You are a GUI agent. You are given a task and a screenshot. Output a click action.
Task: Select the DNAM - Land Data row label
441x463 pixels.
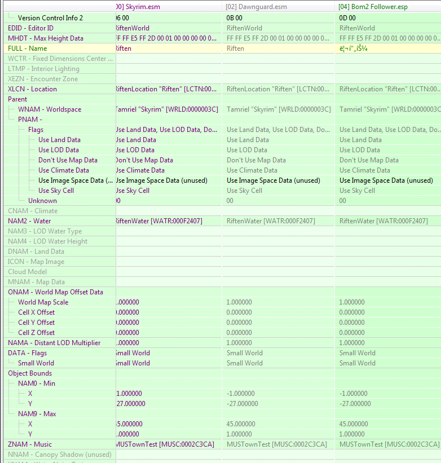pos(36,252)
